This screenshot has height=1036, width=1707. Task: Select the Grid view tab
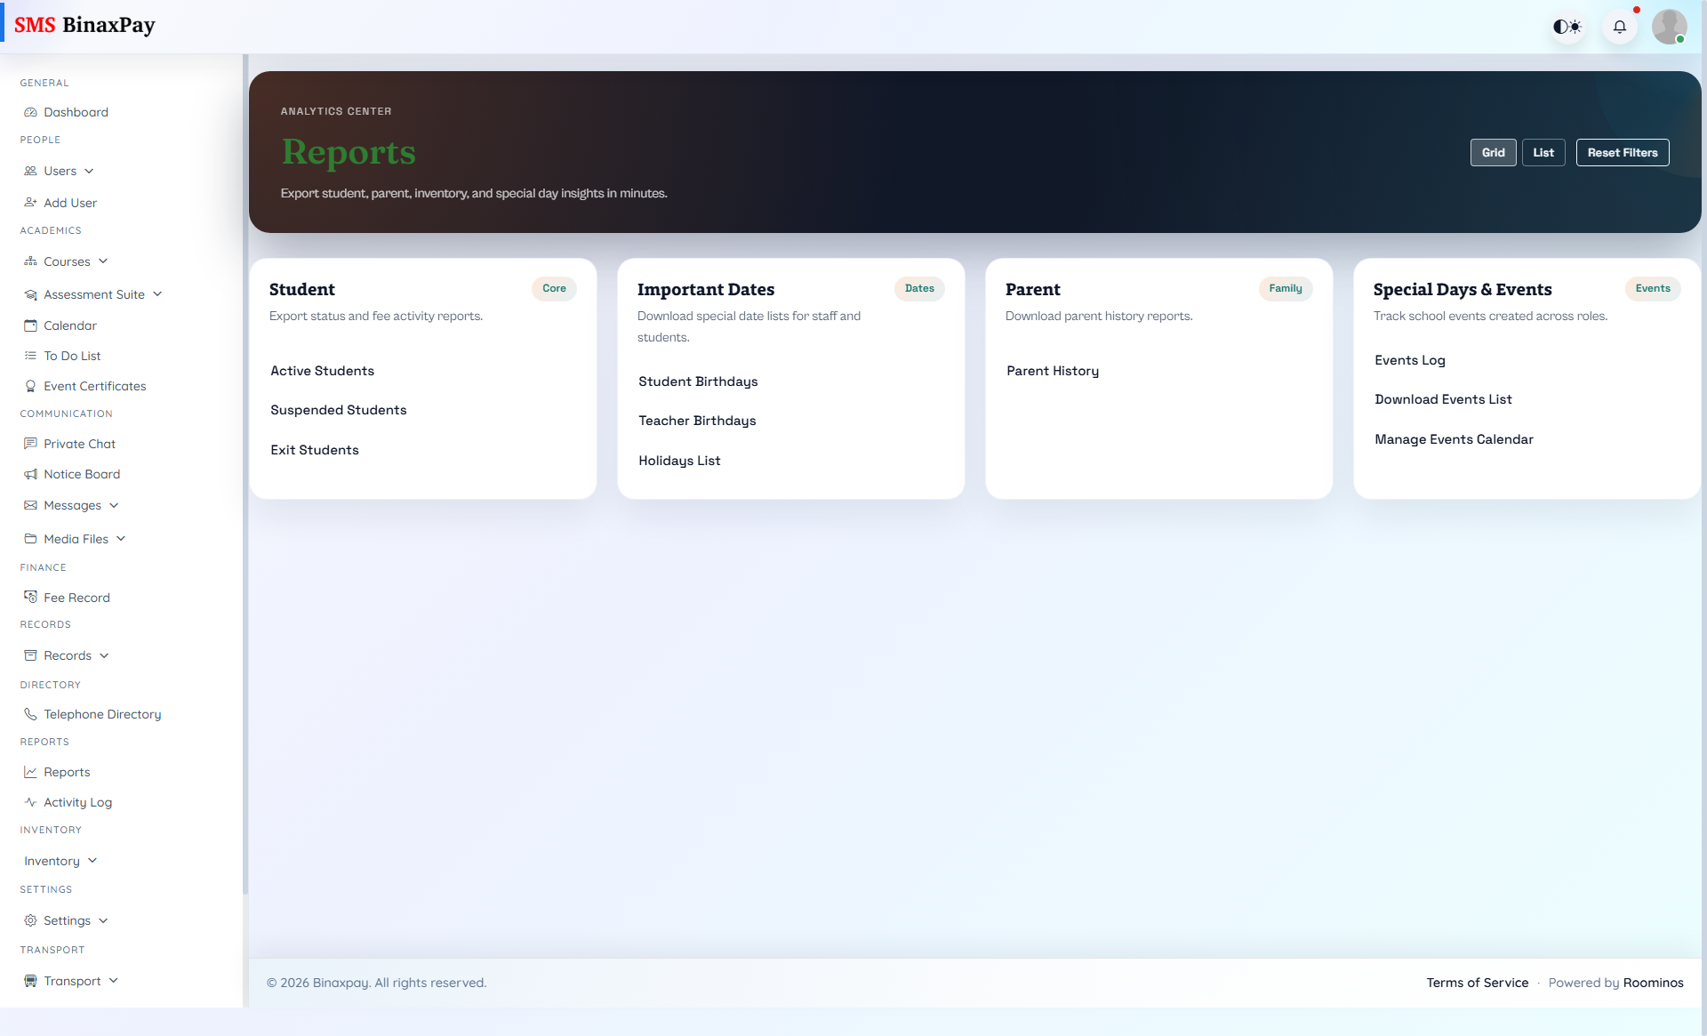(1494, 152)
